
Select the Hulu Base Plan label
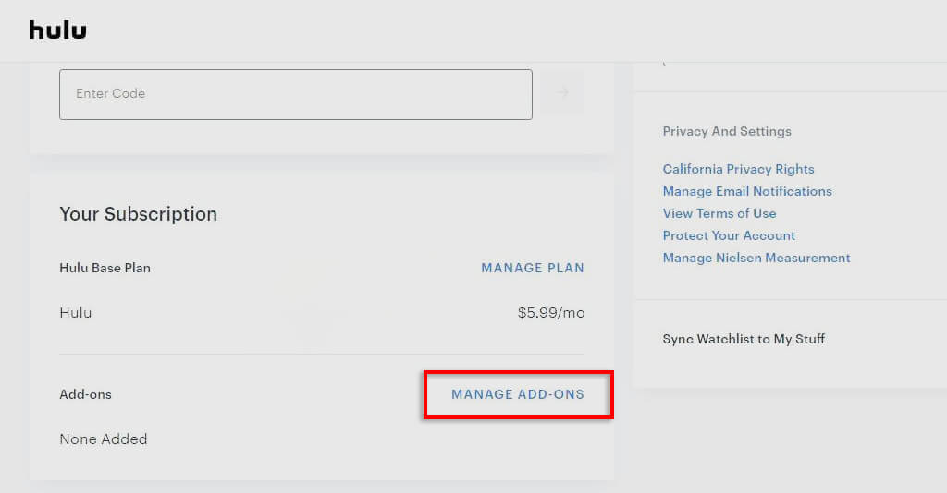point(105,268)
